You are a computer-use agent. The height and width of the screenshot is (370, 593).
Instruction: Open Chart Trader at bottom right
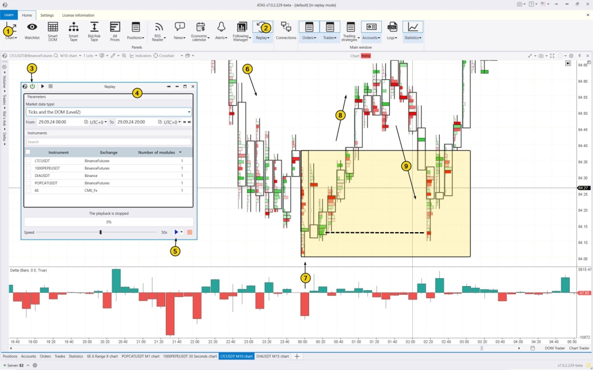579,348
